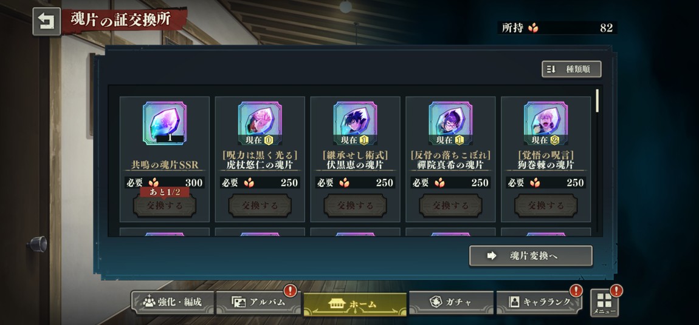Click 交換する under 伏黒恵の魂片
Screen dimensions: 699x325
pyautogui.click(x=356, y=206)
